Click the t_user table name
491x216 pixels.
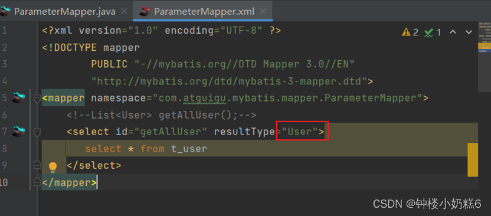tap(189, 148)
